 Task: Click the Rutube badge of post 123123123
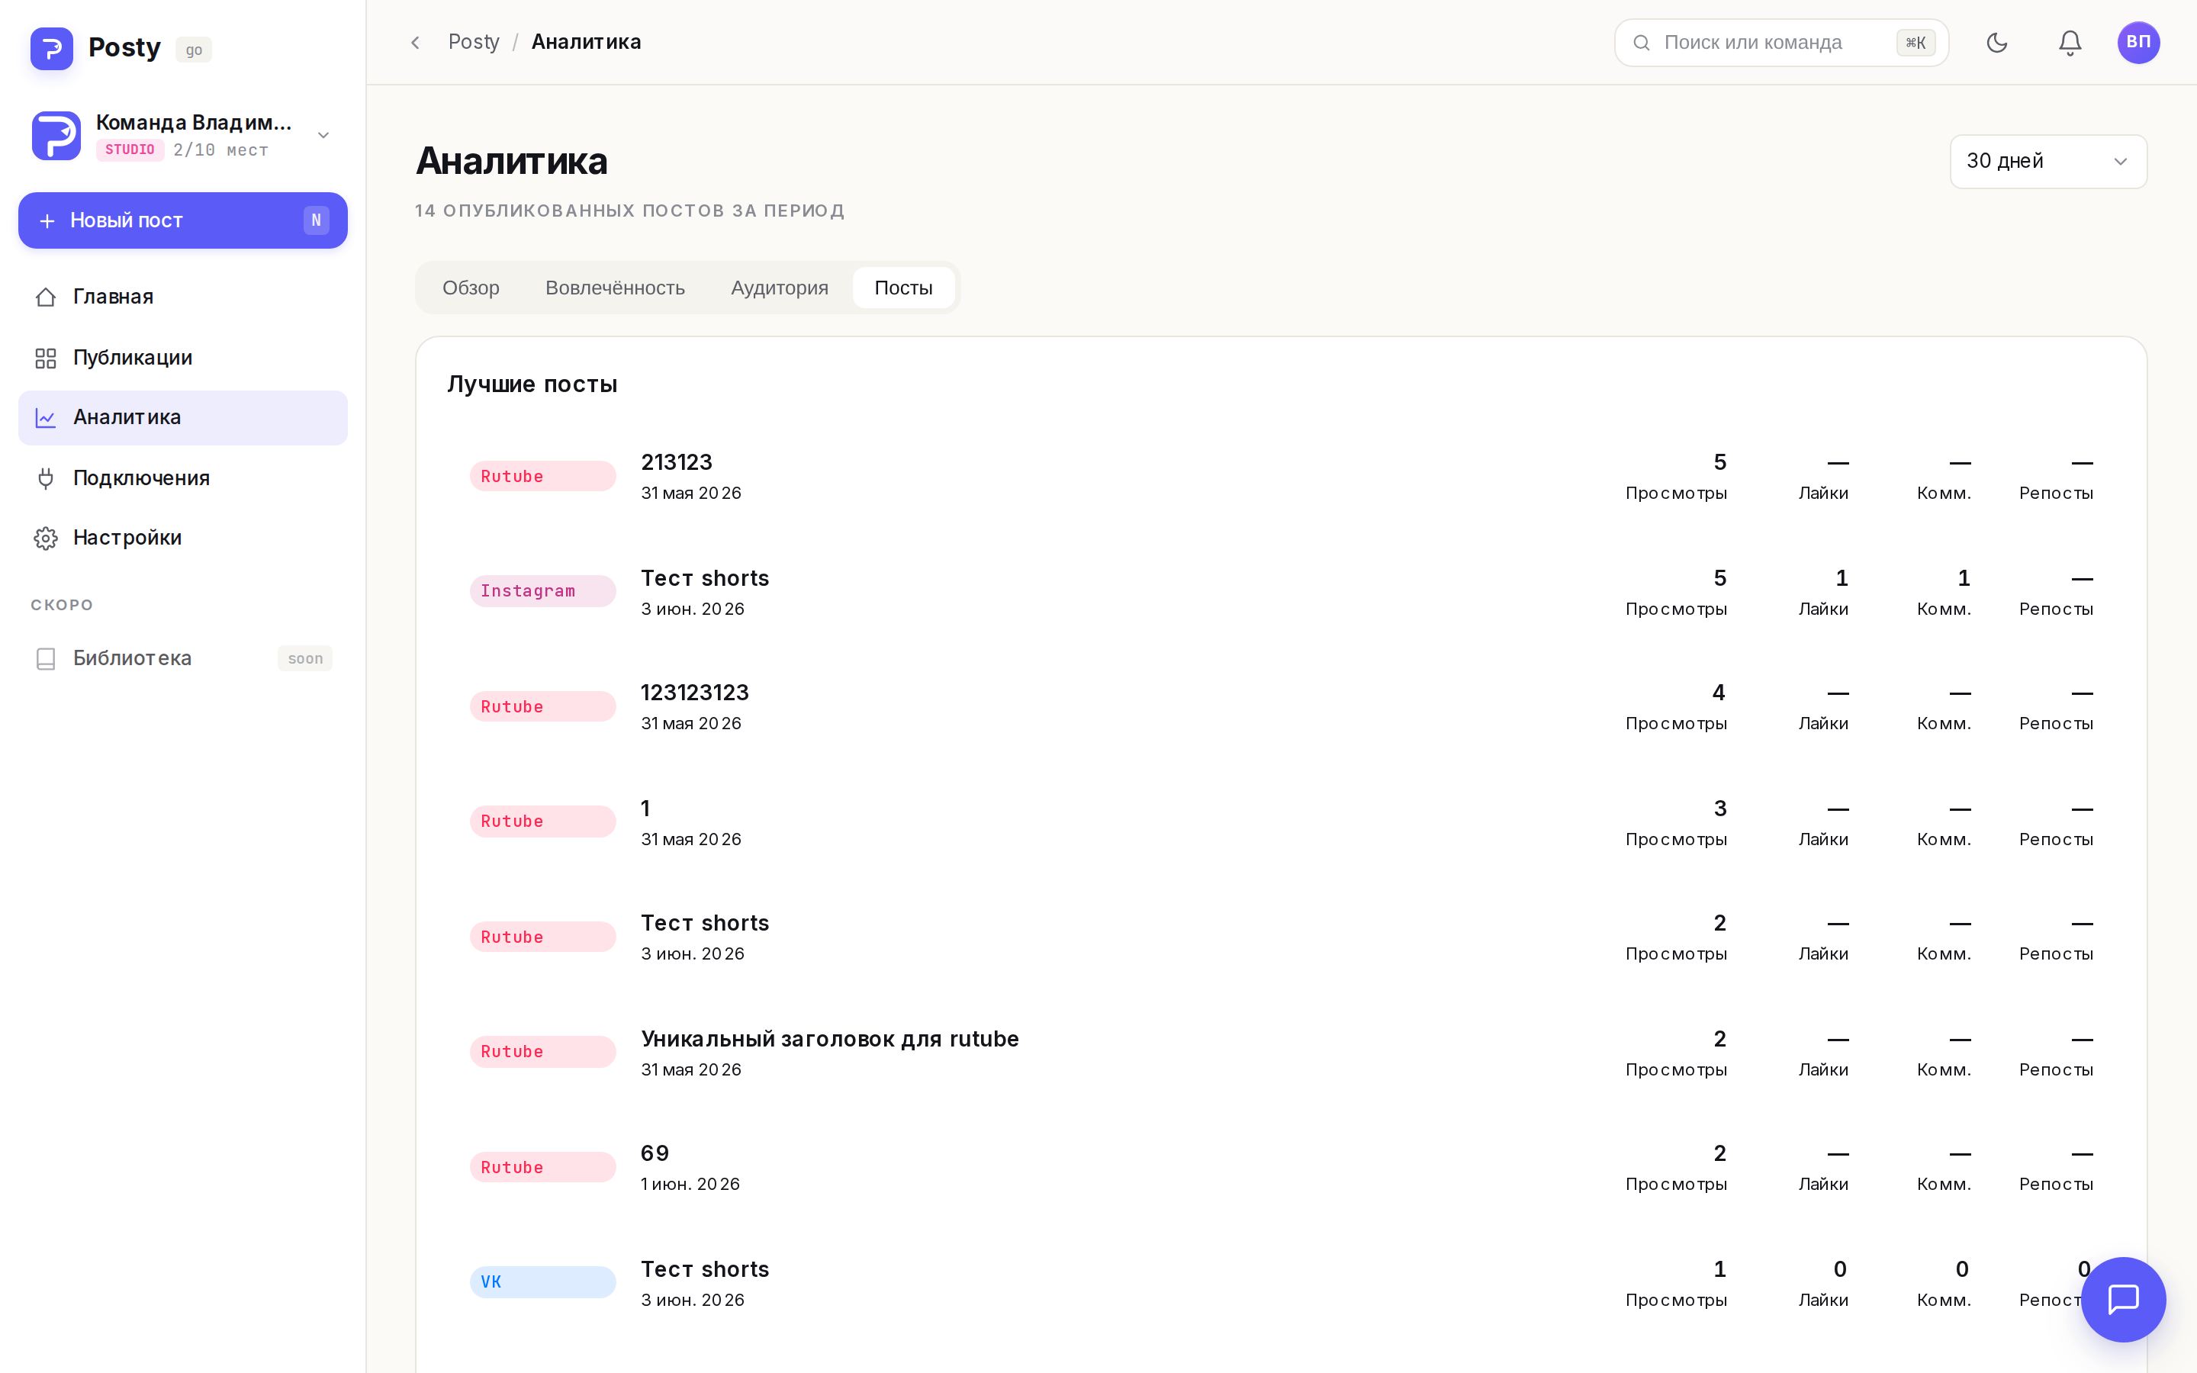pyautogui.click(x=543, y=706)
